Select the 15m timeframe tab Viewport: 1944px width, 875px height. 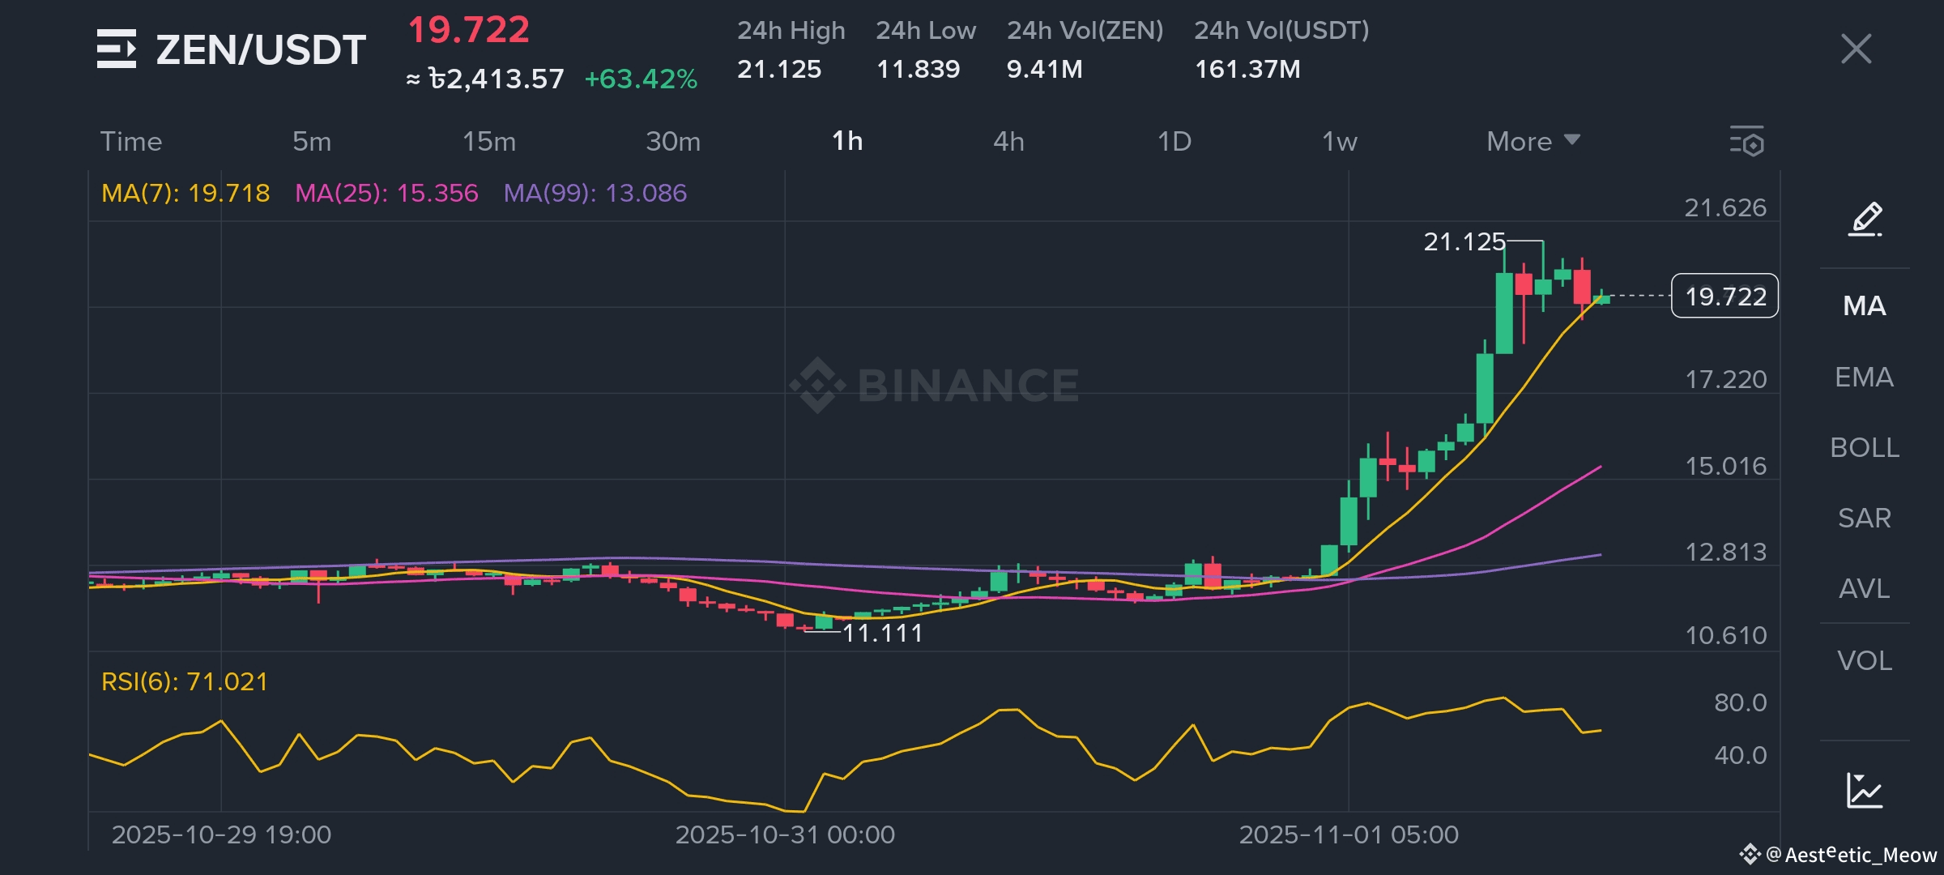point(488,141)
